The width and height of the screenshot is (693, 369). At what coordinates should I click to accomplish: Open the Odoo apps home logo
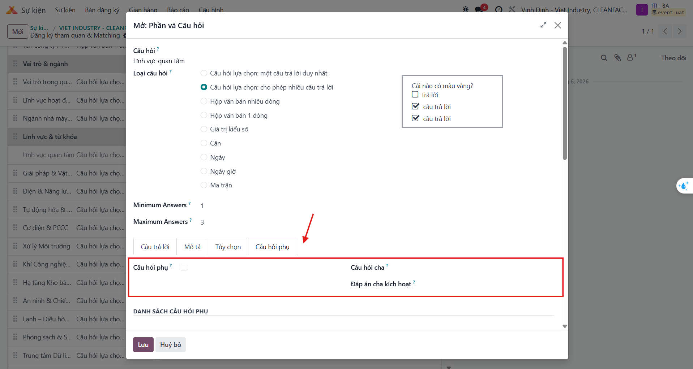click(12, 10)
